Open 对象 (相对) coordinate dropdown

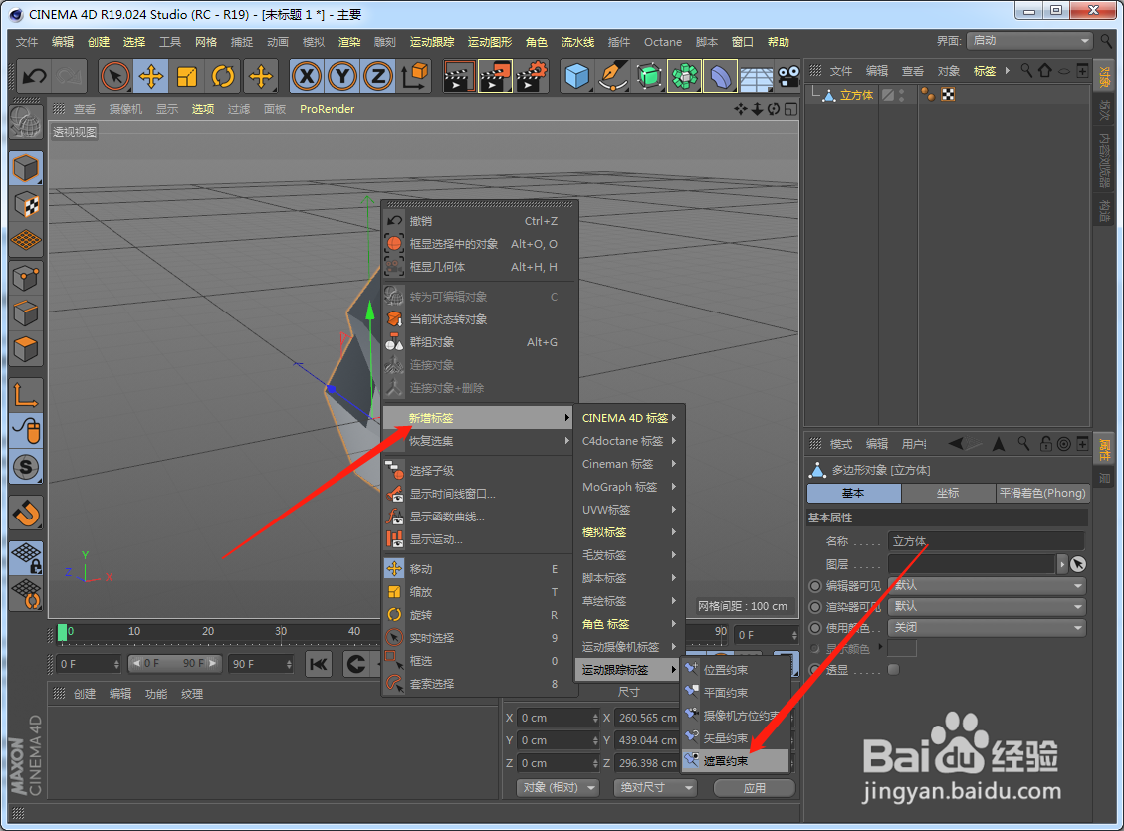pyautogui.click(x=559, y=787)
